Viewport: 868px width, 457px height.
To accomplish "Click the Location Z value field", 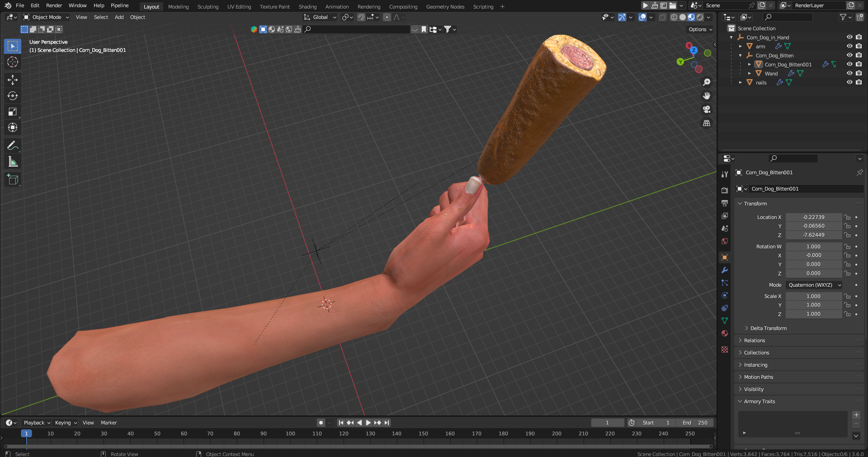I will (x=813, y=235).
